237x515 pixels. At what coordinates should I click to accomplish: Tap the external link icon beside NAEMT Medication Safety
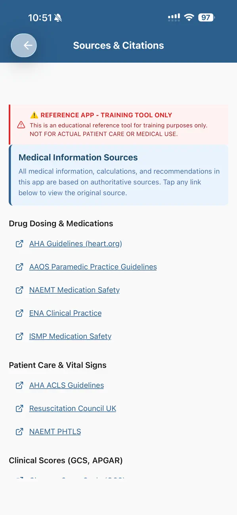click(x=19, y=290)
